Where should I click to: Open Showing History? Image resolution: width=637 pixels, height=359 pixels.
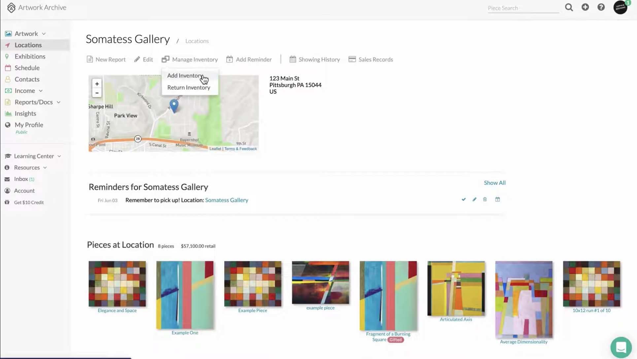point(315,59)
